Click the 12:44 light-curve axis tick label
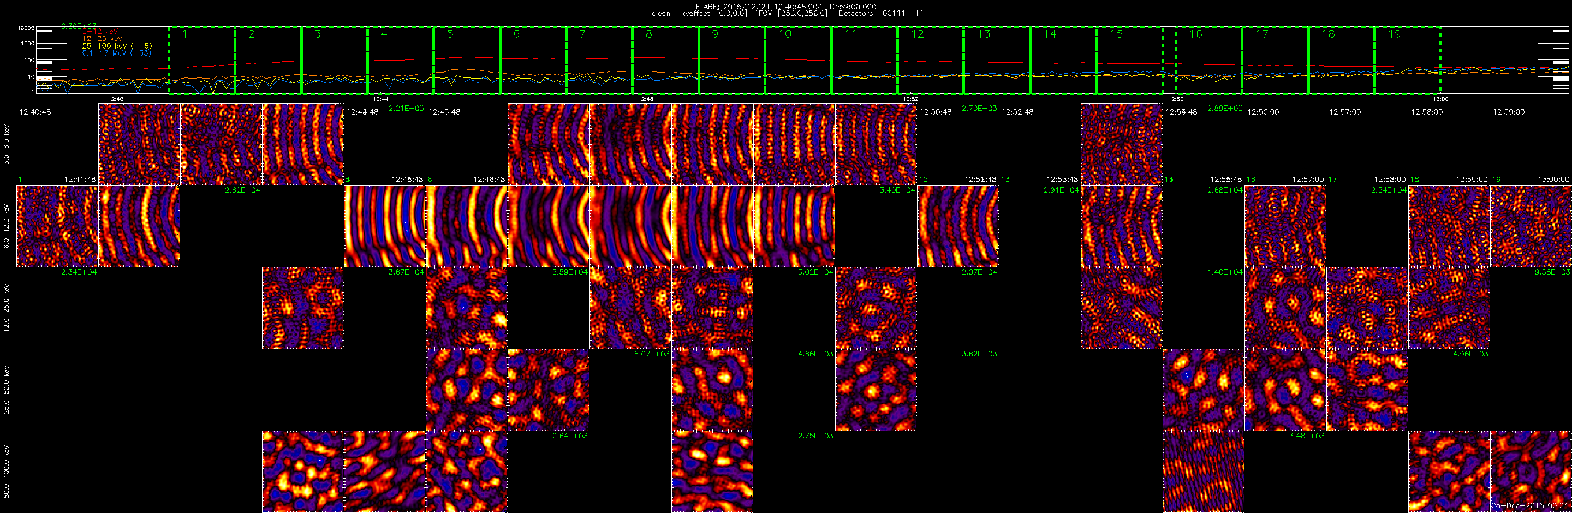Image resolution: width=1572 pixels, height=513 pixels. [x=381, y=99]
